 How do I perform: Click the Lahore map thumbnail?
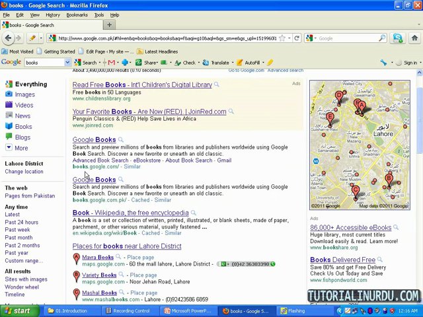(360, 145)
